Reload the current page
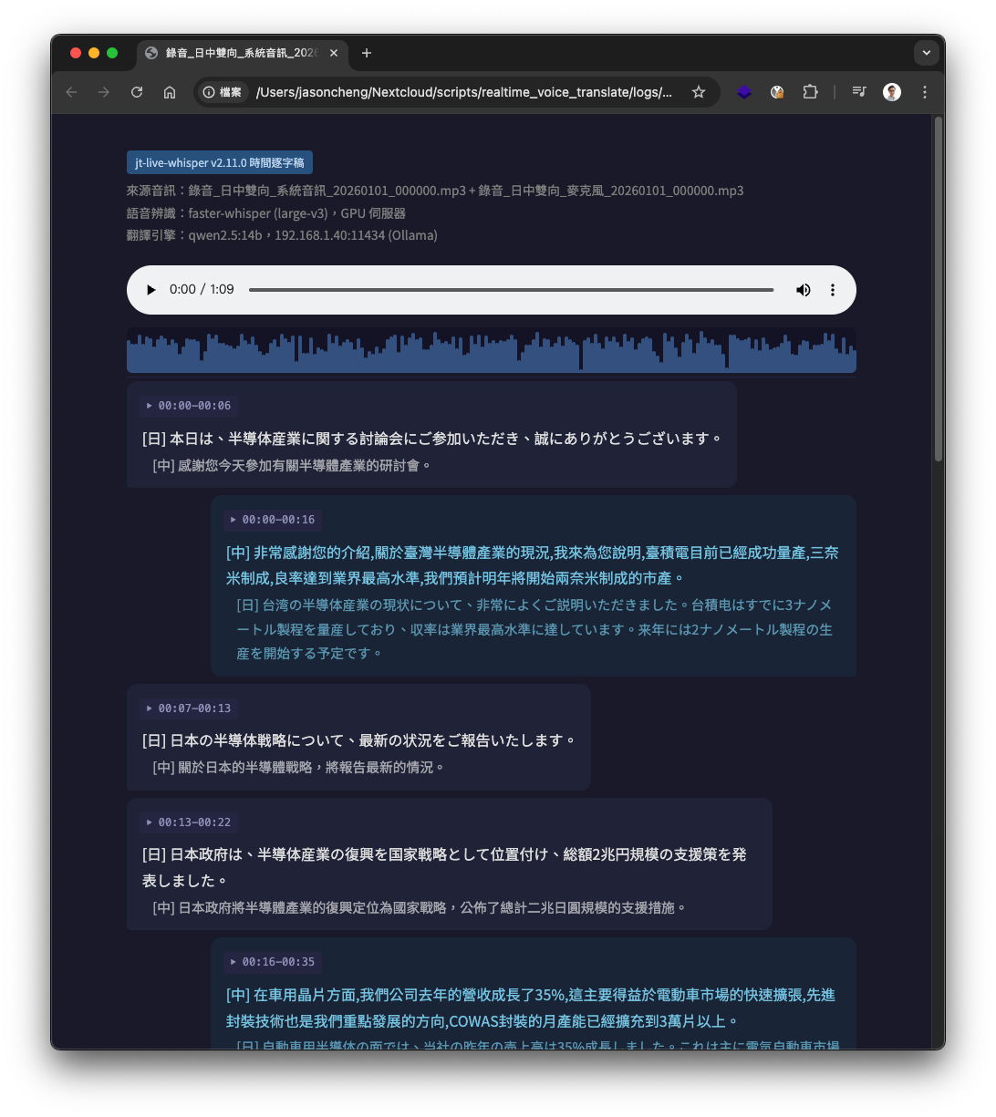The height and width of the screenshot is (1117, 996). 137,92
